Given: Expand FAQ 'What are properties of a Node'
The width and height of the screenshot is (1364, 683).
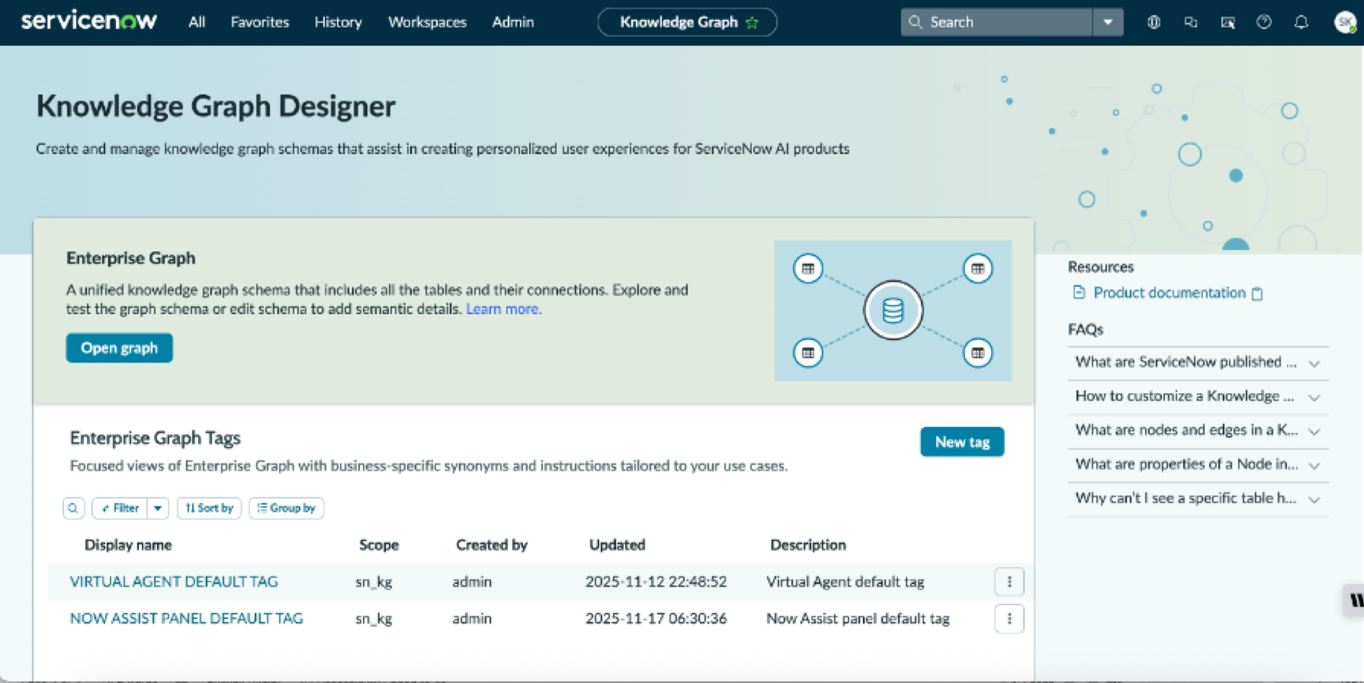Looking at the screenshot, I should click(x=1198, y=465).
